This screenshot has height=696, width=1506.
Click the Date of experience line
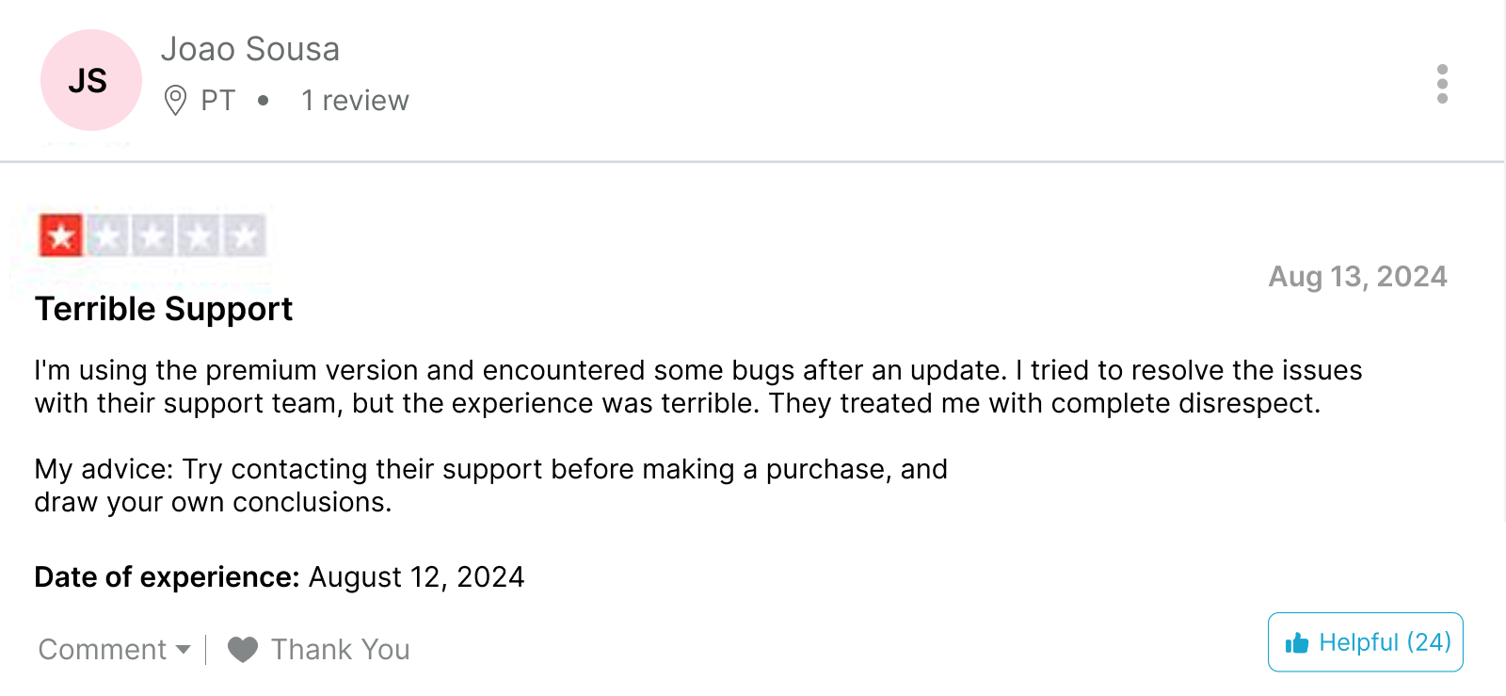pos(280,576)
